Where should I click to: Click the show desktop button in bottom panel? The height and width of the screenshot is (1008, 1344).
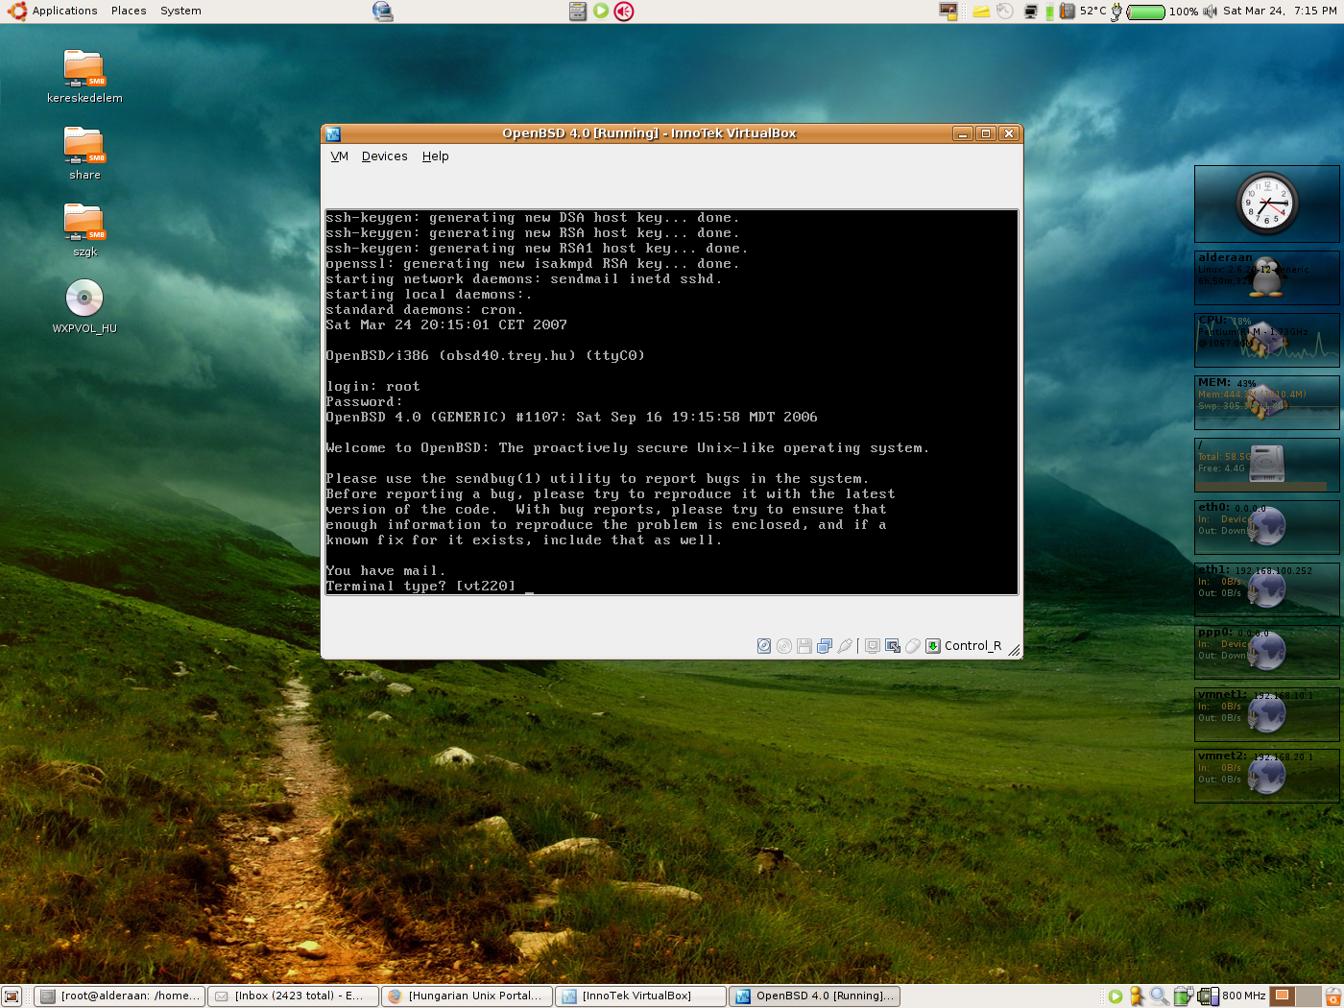click(x=12, y=996)
